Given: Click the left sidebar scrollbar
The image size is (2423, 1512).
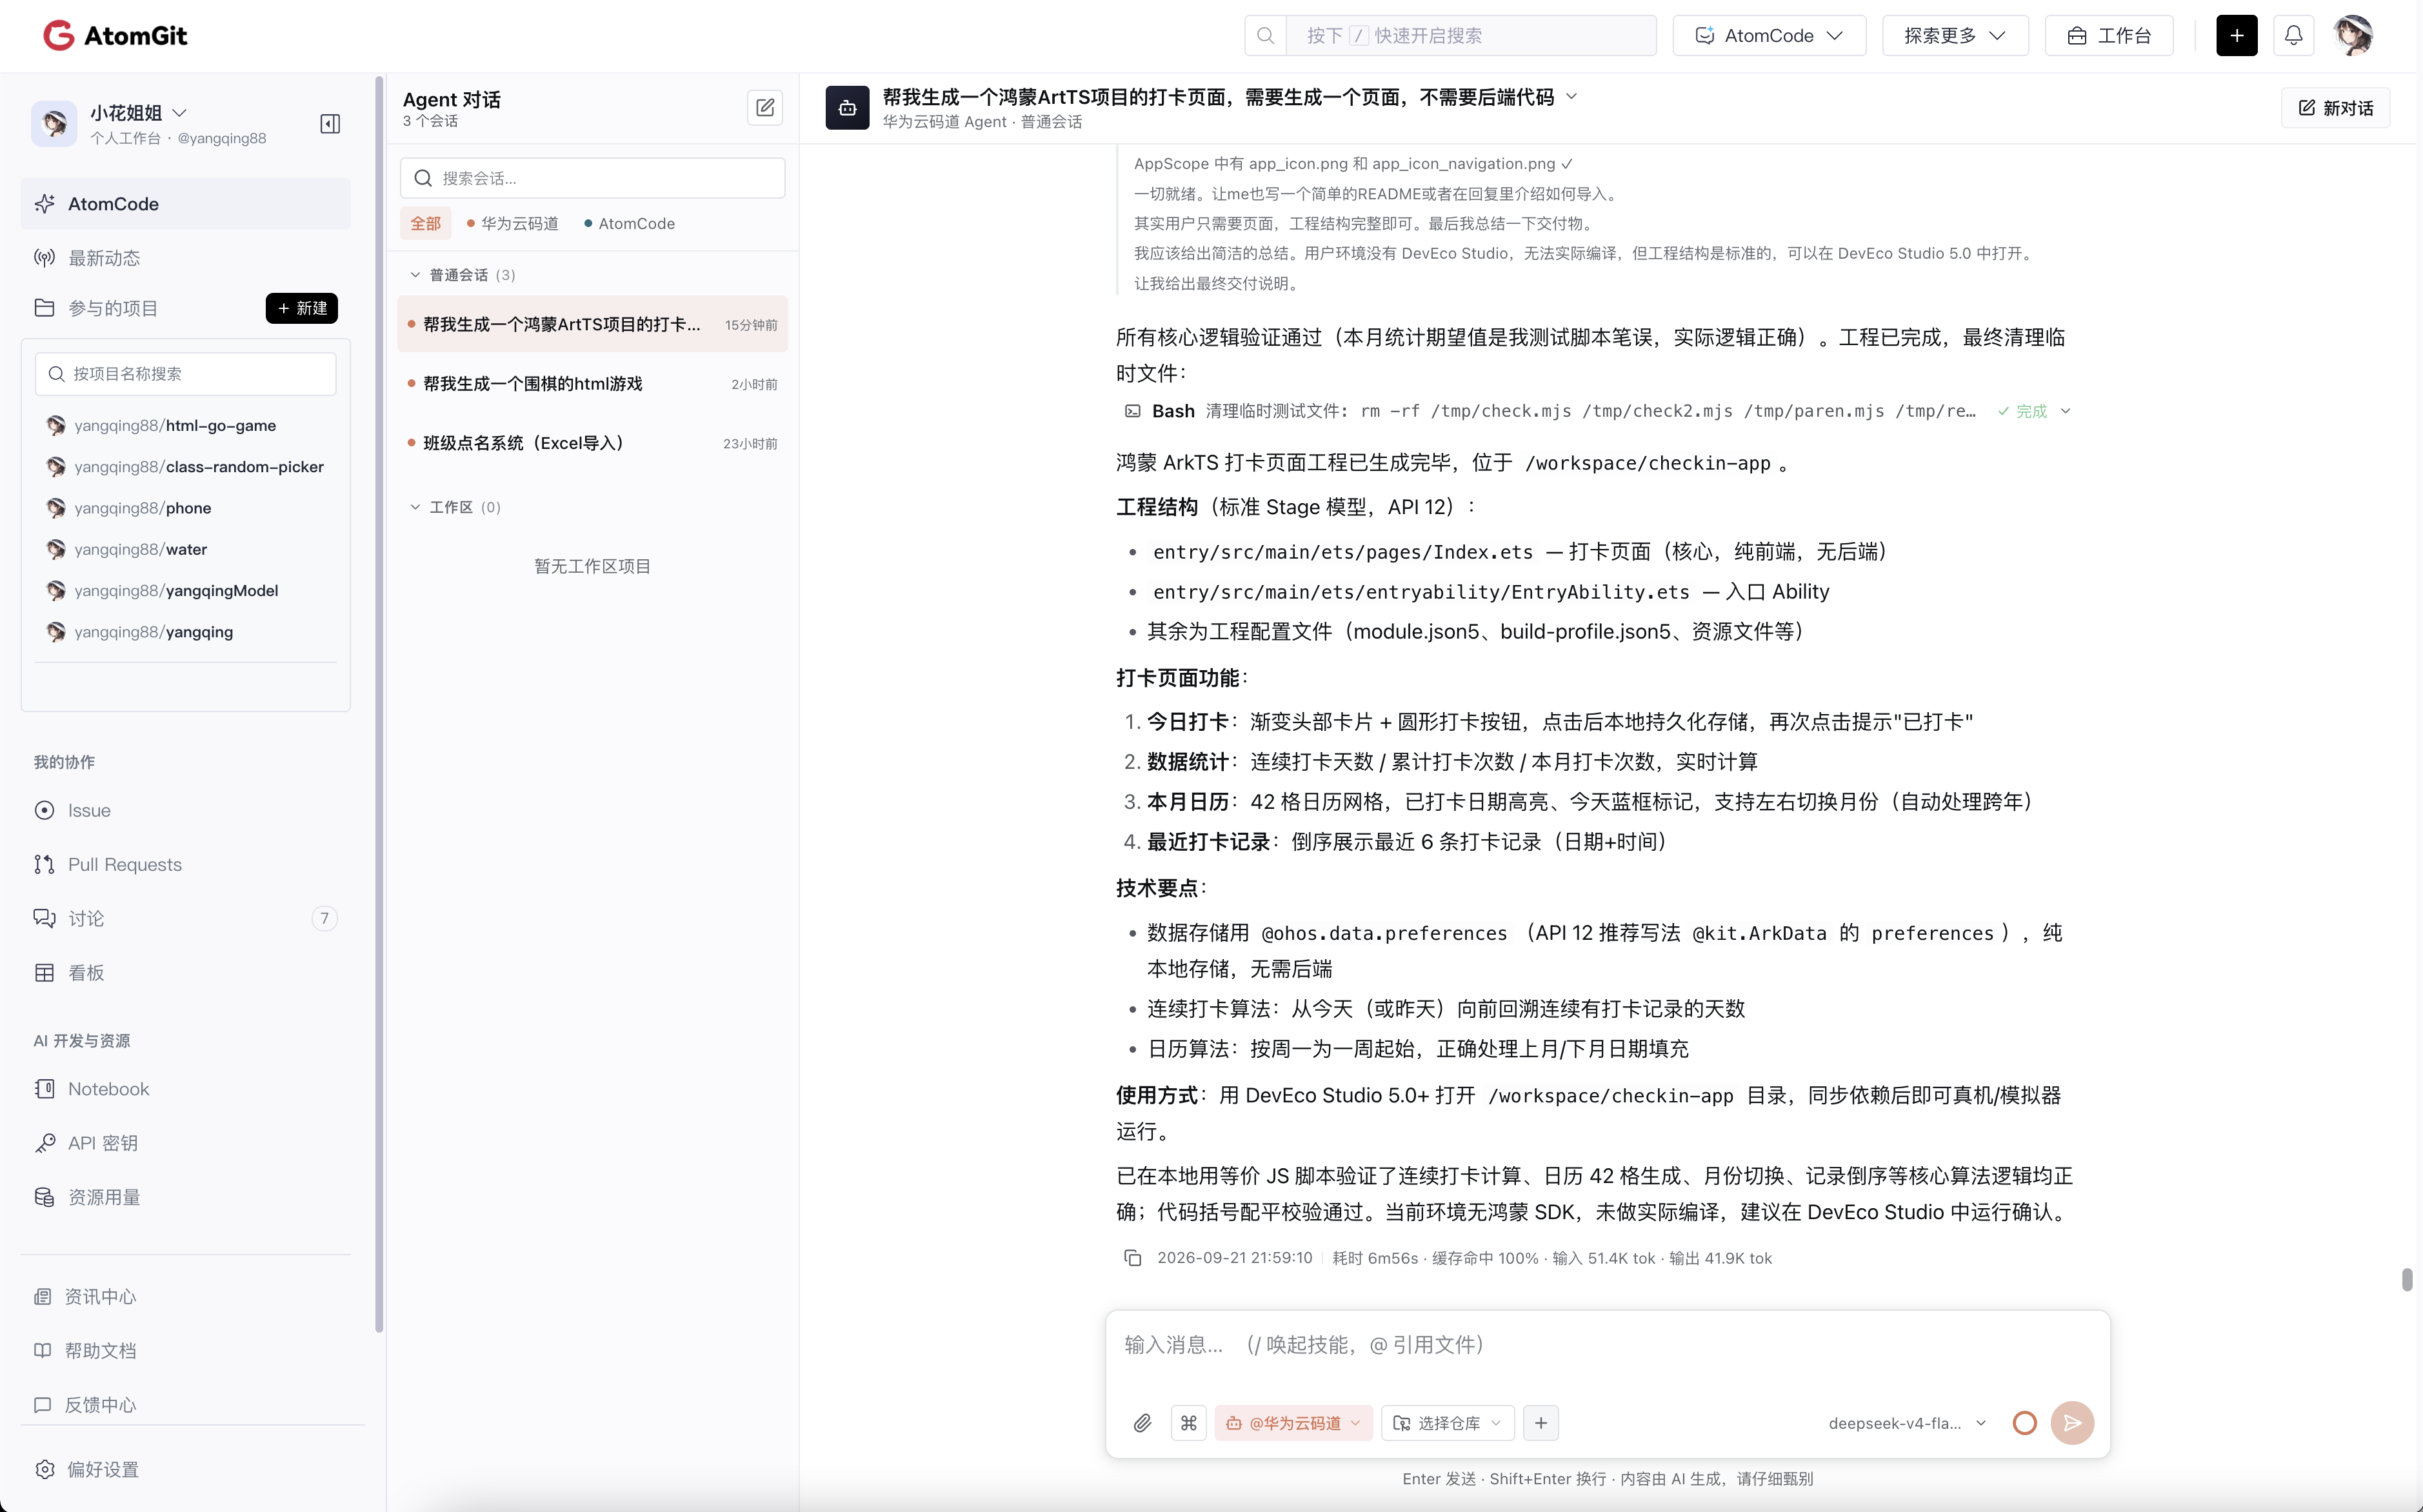Looking at the screenshot, I should tap(379, 703).
